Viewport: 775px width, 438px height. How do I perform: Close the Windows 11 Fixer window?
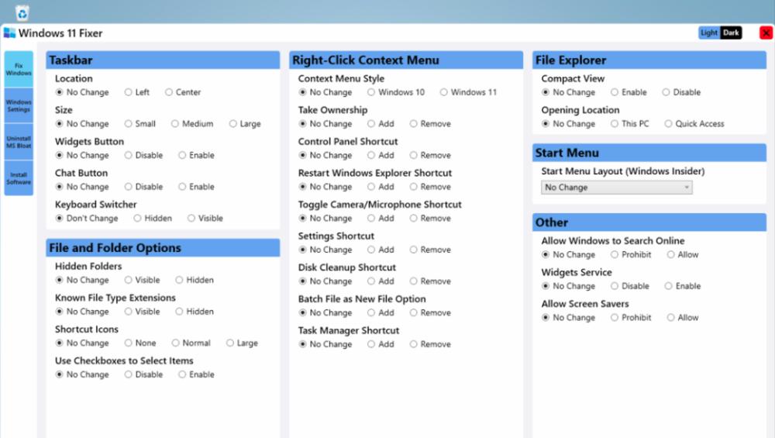766,33
